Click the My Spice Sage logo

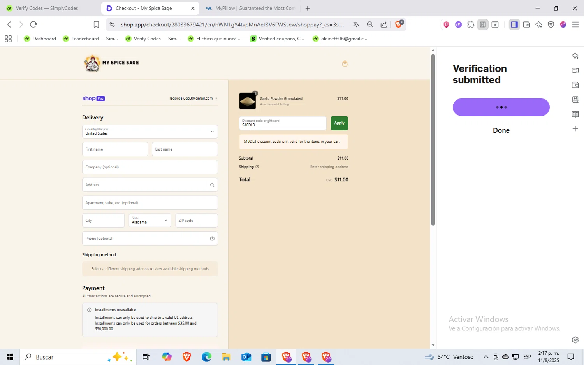[x=111, y=63]
